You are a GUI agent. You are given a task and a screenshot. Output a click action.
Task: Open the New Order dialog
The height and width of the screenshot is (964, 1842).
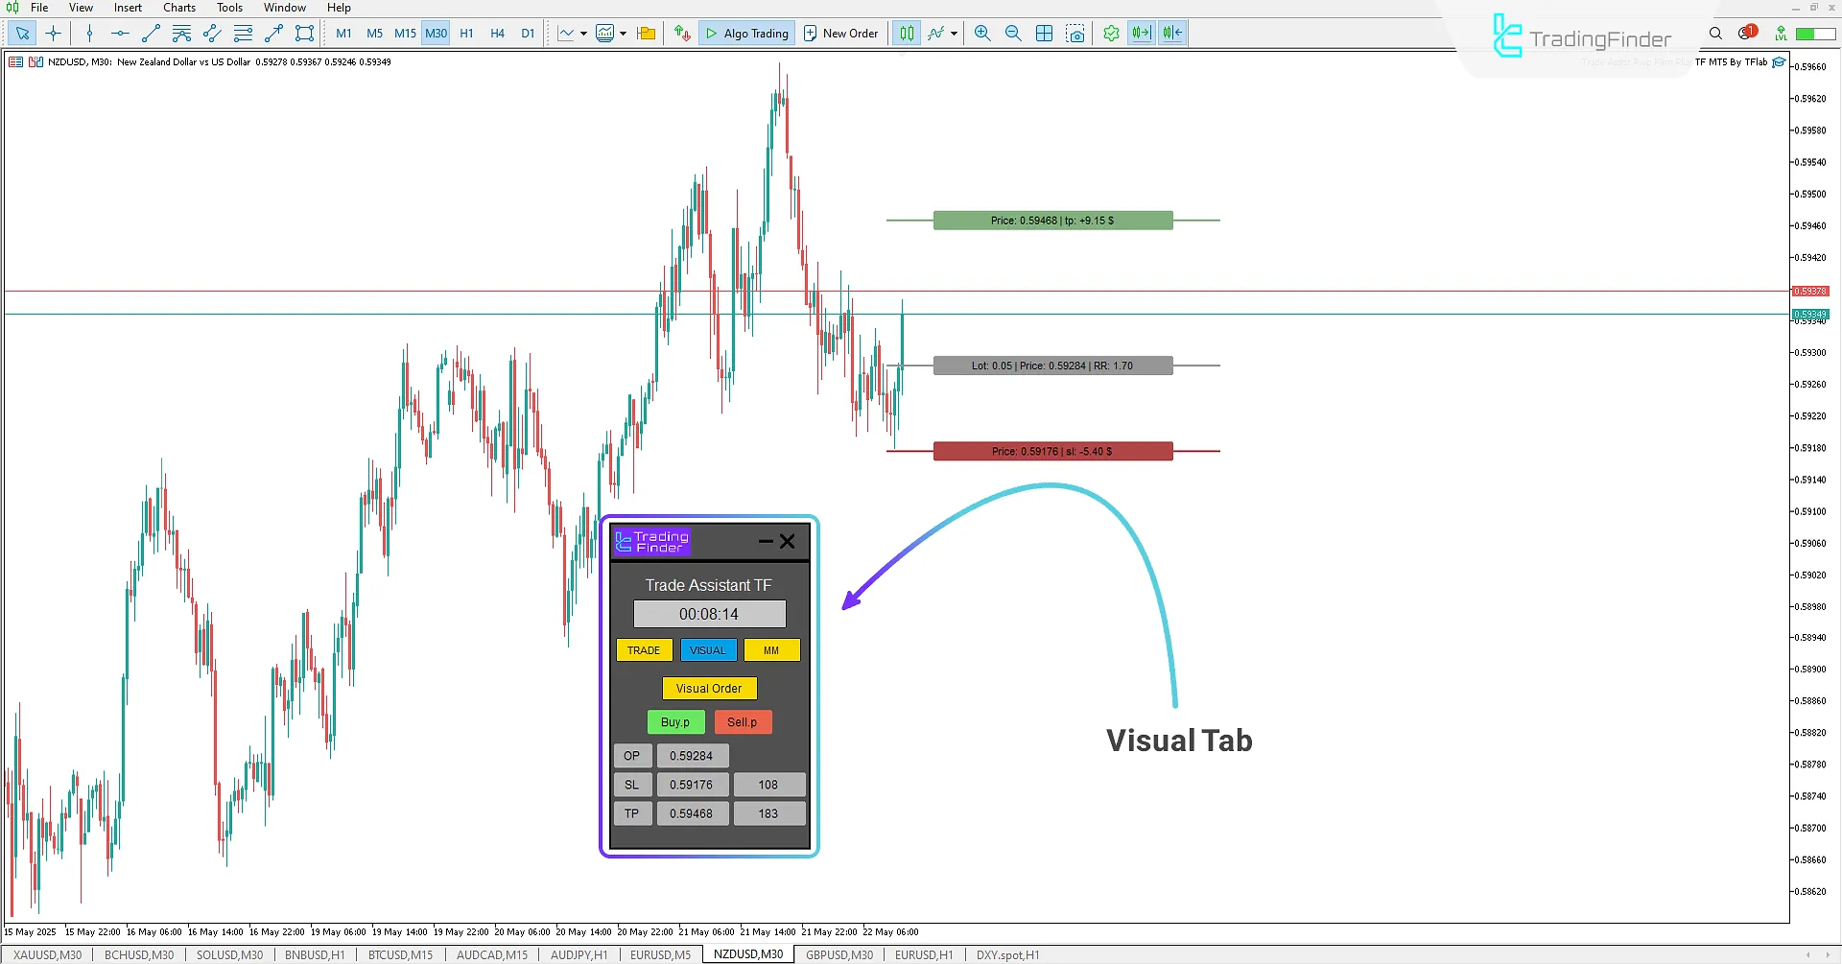pyautogui.click(x=840, y=33)
